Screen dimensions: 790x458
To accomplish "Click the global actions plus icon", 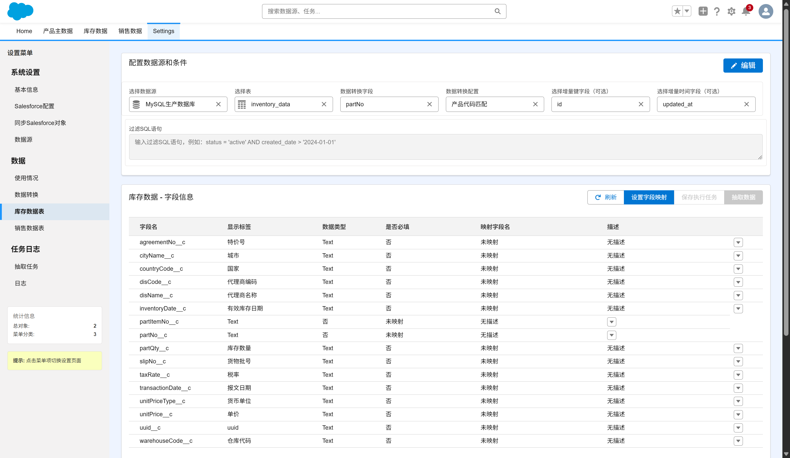I will point(703,11).
